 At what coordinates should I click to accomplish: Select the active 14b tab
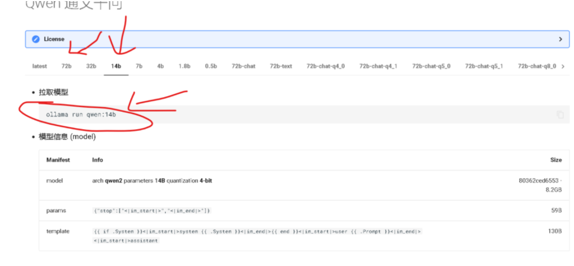click(x=116, y=66)
